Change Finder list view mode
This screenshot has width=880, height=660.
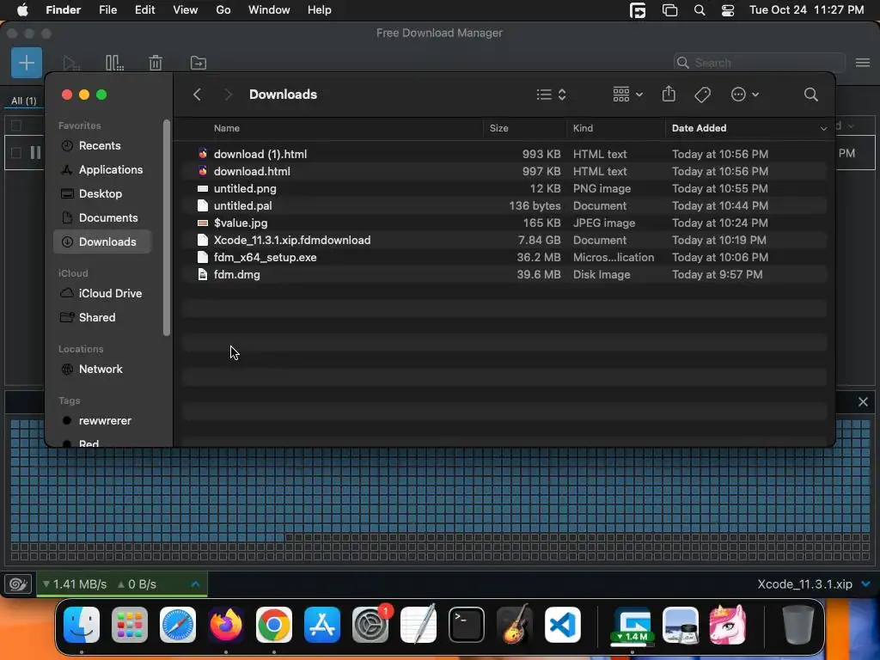(x=551, y=95)
